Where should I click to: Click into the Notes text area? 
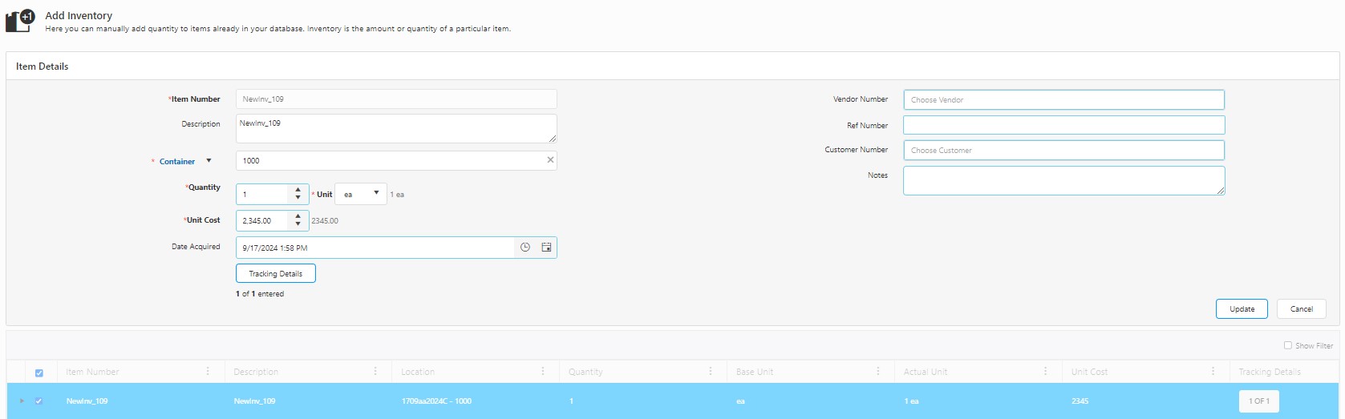tap(1063, 180)
